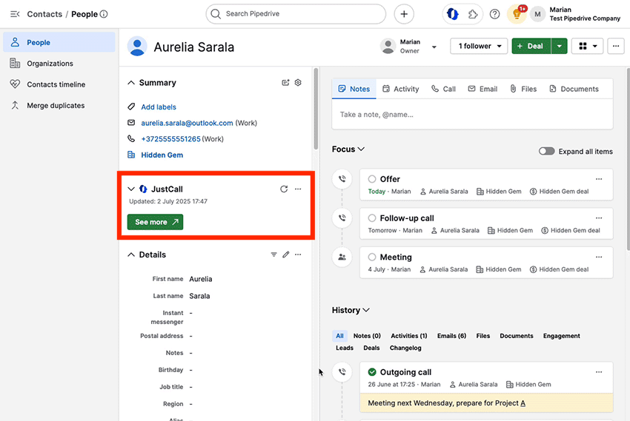
Task: Filter the Details section fields
Action: [273, 255]
